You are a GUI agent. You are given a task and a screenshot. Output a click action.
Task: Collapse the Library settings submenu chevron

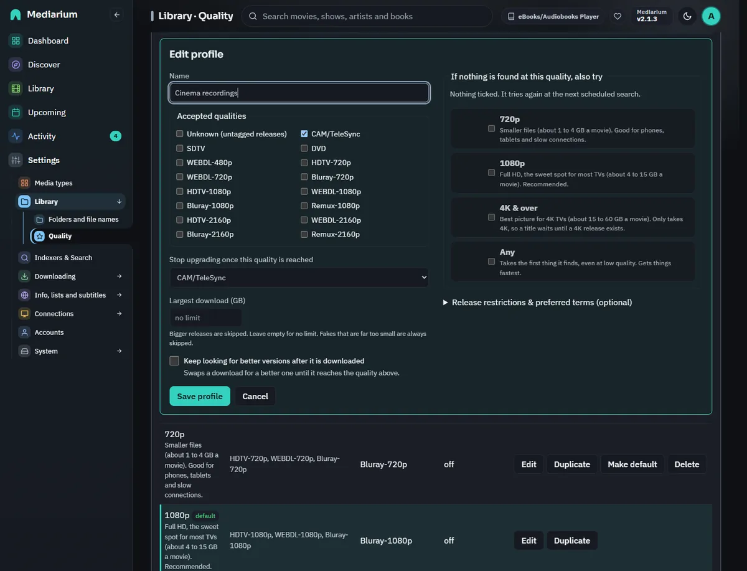click(x=119, y=202)
